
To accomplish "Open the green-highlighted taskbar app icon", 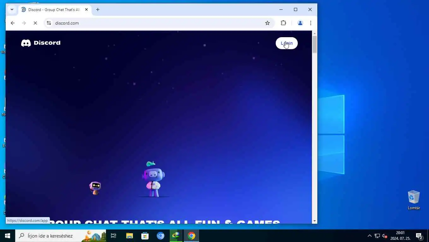I will tap(176, 236).
